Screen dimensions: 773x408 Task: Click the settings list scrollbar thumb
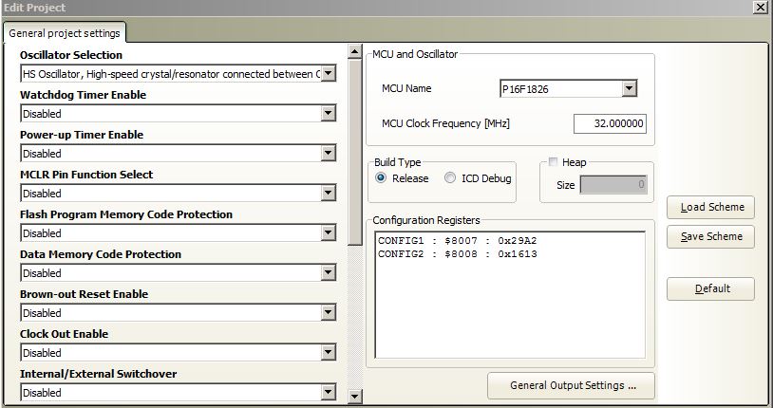click(x=354, y=152)
